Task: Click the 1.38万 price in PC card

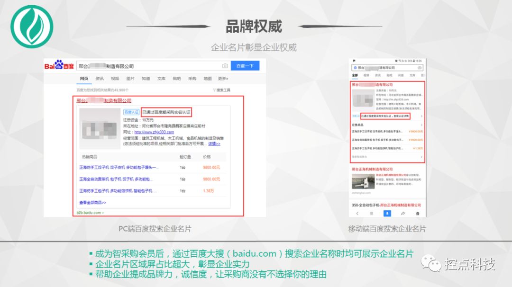Action: click(x=208, y=191)
